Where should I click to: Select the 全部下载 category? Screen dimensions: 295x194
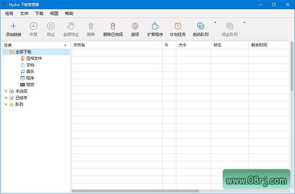click(x=23, y=51)
